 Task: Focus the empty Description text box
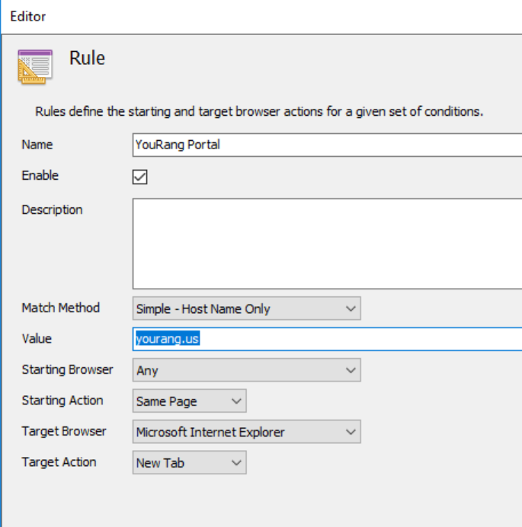(x=326, y=243)
